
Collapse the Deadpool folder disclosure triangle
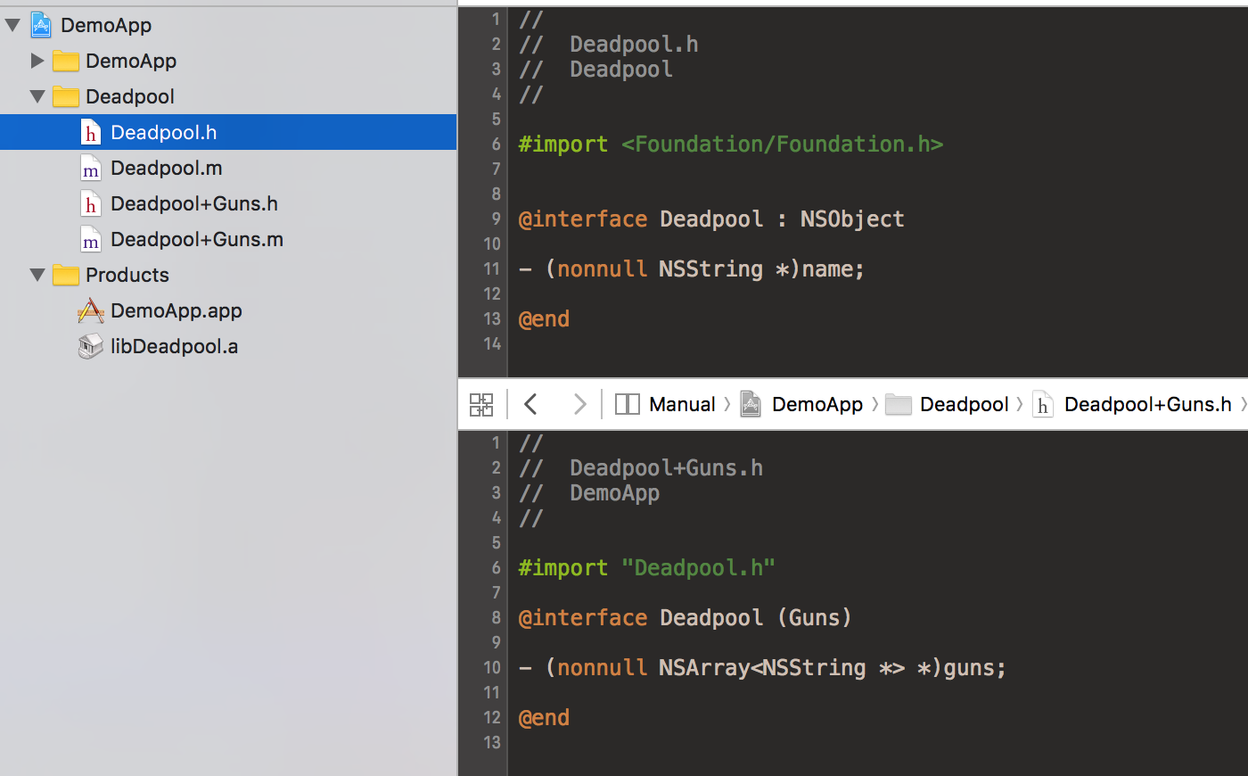point(36,96)
